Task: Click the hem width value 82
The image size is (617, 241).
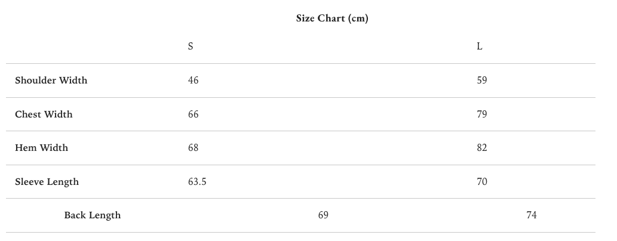Action: click(482, 148)
